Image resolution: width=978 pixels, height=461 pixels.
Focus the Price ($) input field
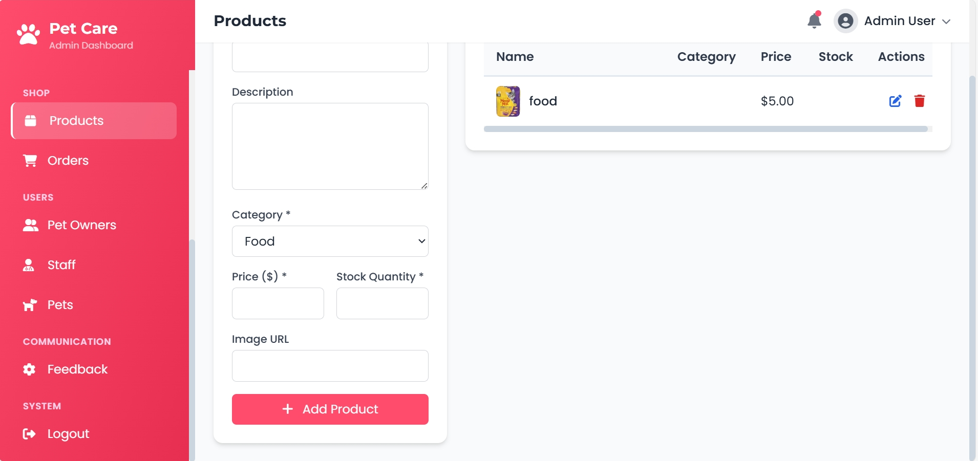click(278, 303)
